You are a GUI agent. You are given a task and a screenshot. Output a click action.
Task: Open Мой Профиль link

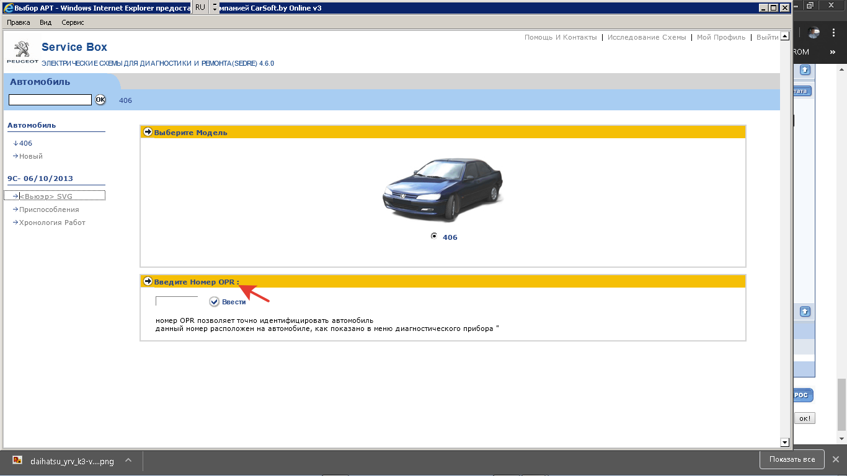[x=721, y=37]
